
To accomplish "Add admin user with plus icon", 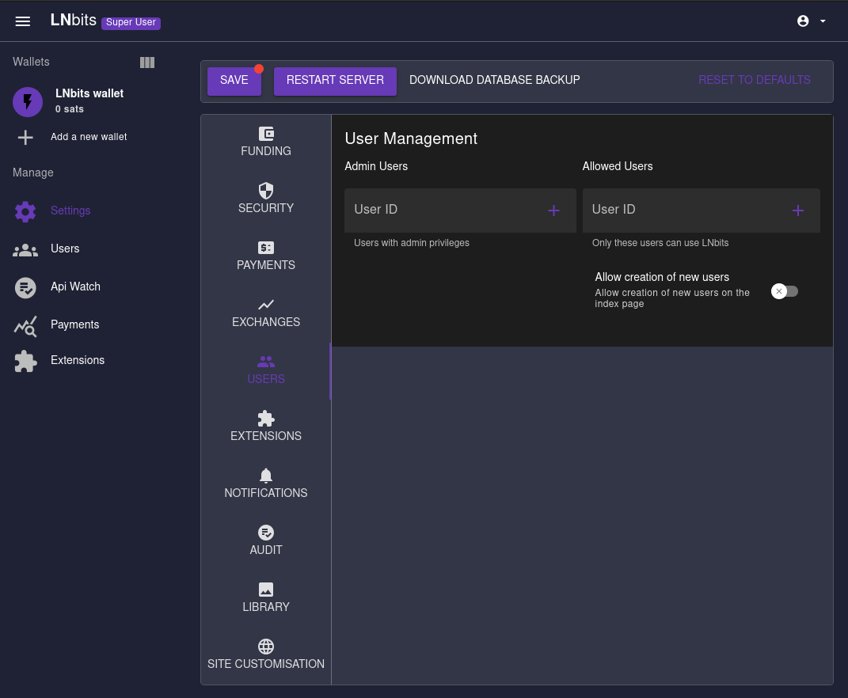I will coord(553,211).
